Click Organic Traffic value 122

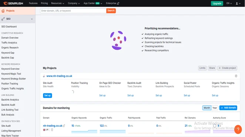point(102,126)
